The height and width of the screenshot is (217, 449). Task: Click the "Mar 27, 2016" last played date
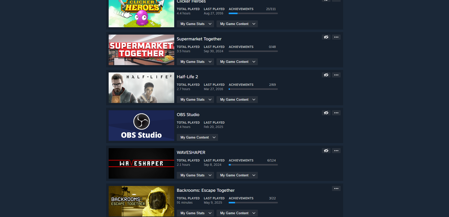pyautogui.click(x=213, y=89)
